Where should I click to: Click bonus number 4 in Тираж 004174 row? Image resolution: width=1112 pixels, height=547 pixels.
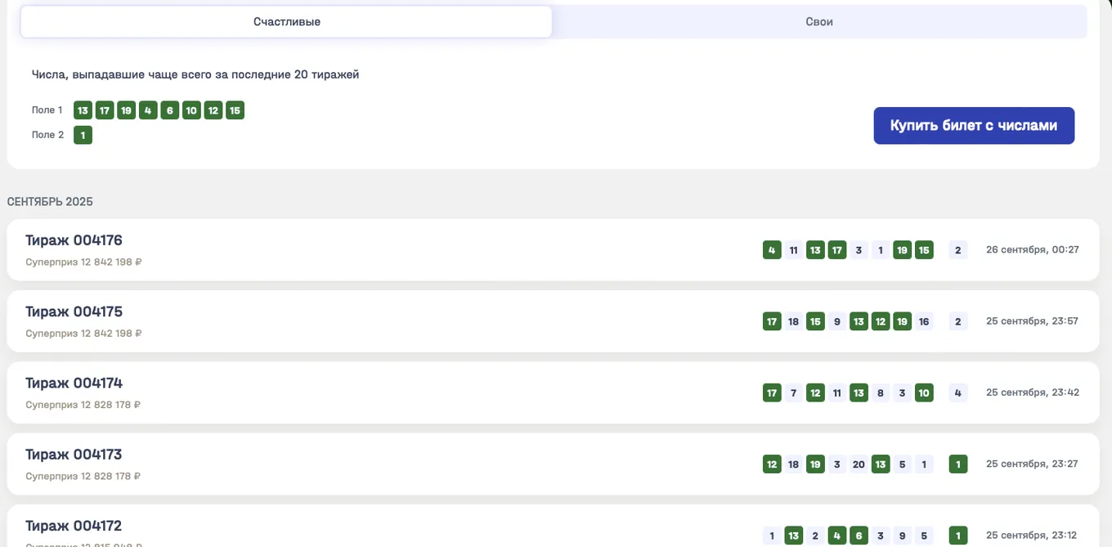pyautogui.click(x=958, y=392)
